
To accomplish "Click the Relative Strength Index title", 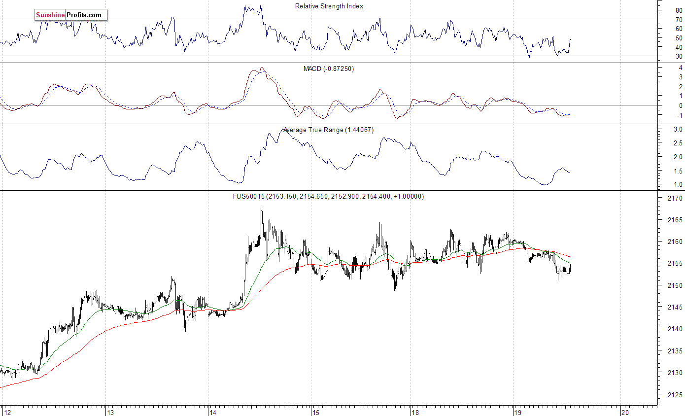I will click(329, 6).
